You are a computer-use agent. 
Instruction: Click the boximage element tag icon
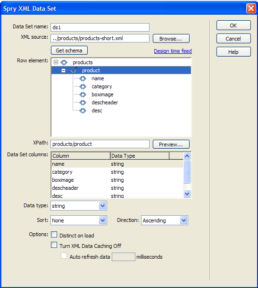tap(83, 94)
